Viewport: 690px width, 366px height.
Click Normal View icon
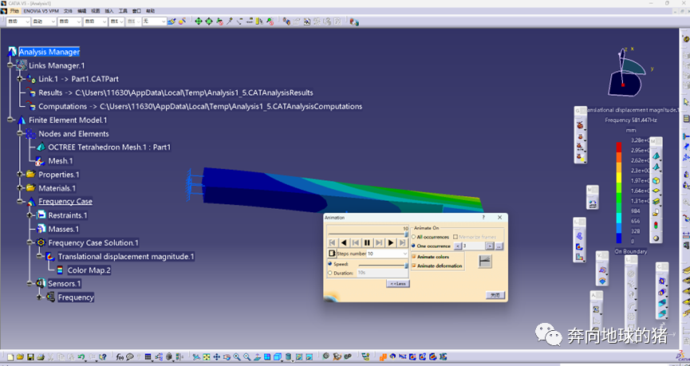click(x=257, y=357)
